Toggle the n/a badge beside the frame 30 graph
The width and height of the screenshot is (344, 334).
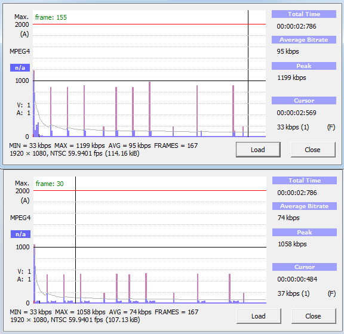tap(21, 234)
